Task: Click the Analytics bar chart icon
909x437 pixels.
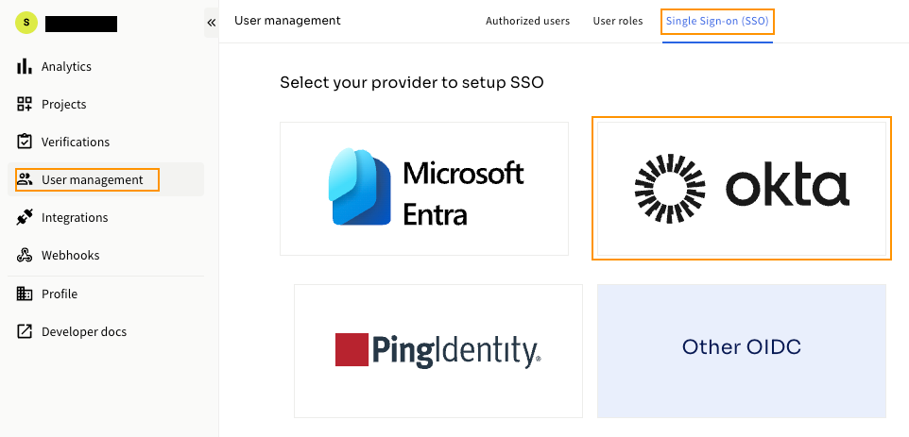Action: pos(25,66)
